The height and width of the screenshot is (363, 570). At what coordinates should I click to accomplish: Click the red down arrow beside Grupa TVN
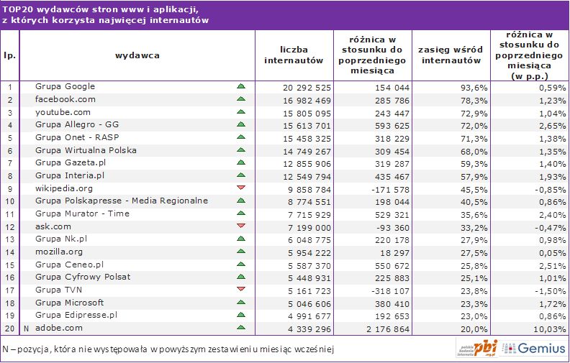pyautogui.click(x=241, y=289)
